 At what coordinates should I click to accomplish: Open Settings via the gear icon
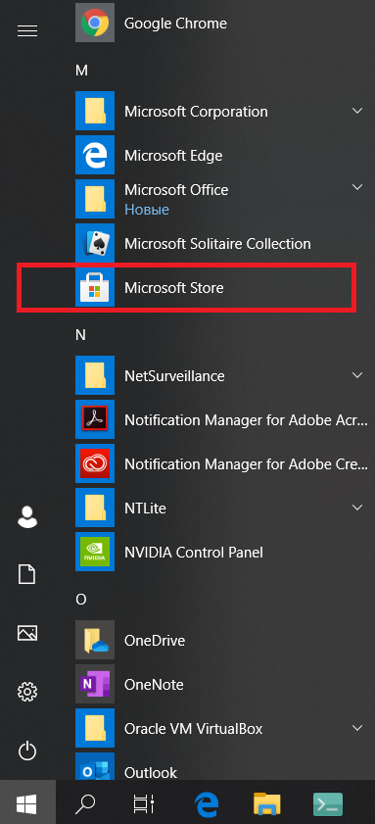(27, 692)
